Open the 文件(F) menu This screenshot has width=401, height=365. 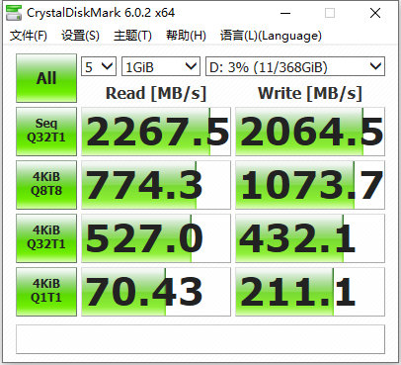pos(29,36)
